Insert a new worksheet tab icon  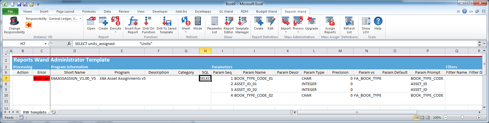[54, 112]
